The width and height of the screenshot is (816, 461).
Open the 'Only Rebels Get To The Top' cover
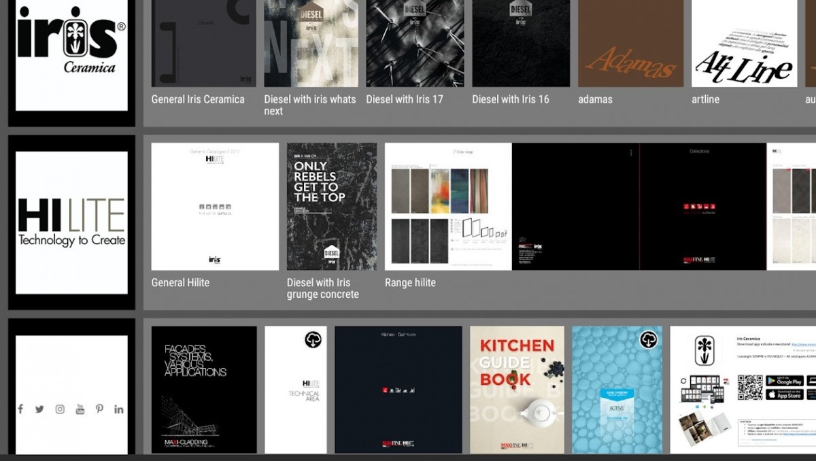click(332, 207)
